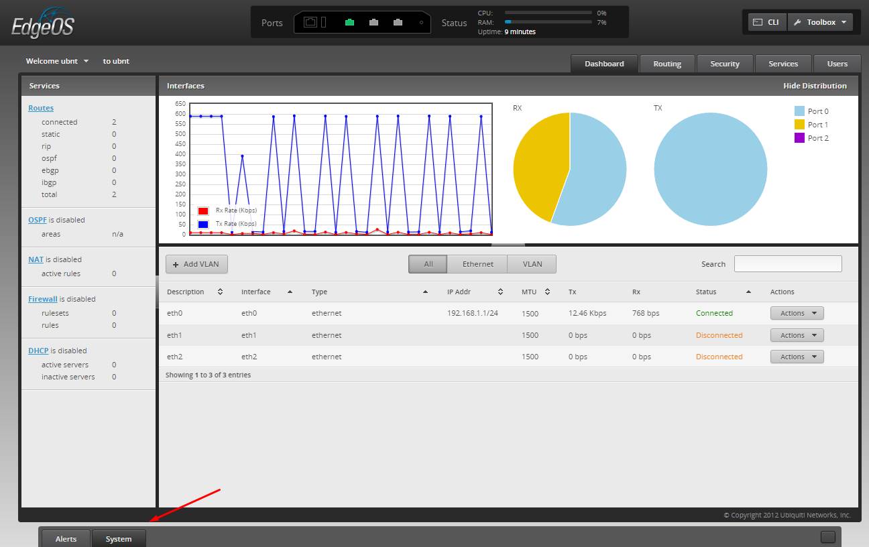Open the Firewall link in Services panel
The height and width of the screenshot is (547, 869).
pyautogui.click(x=42, y=299)
